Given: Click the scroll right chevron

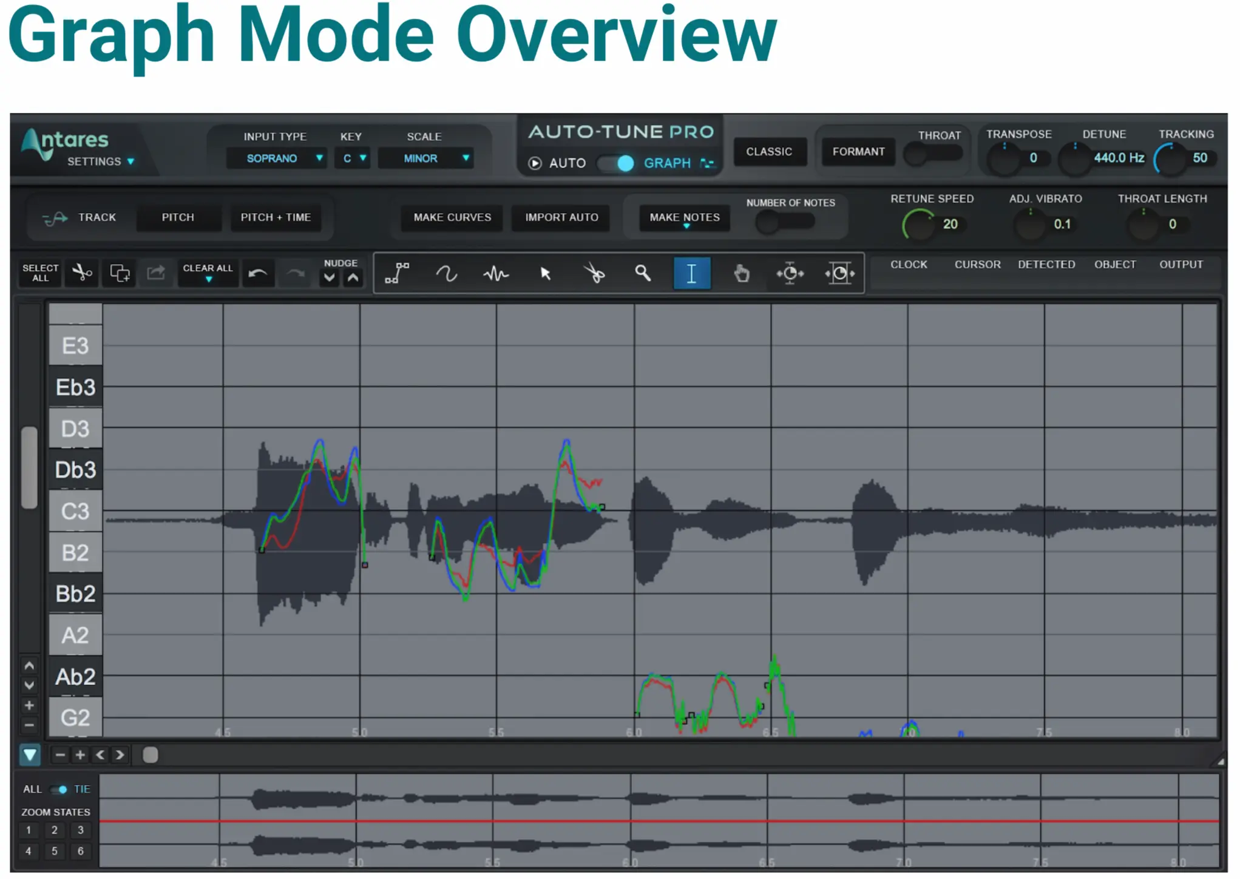Looking at the screenshot, I should (x=120, y=755).
